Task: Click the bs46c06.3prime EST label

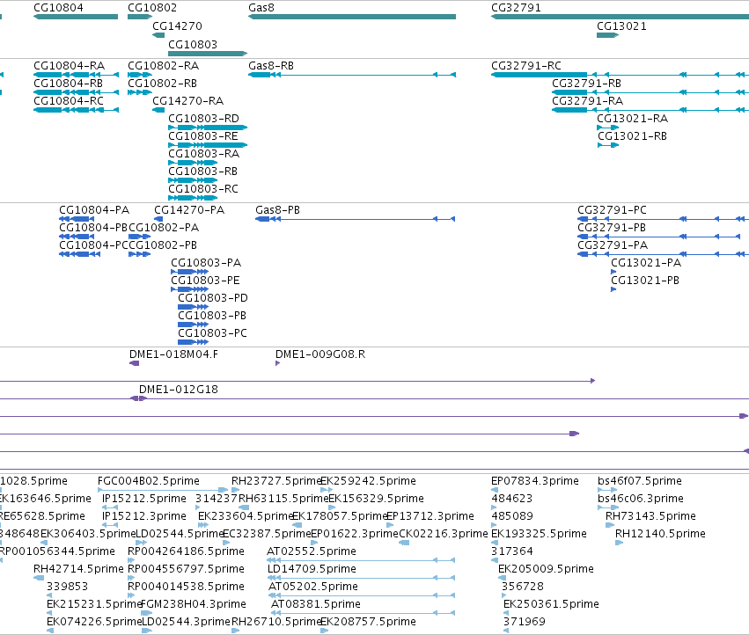Action: tap(641, 499)
